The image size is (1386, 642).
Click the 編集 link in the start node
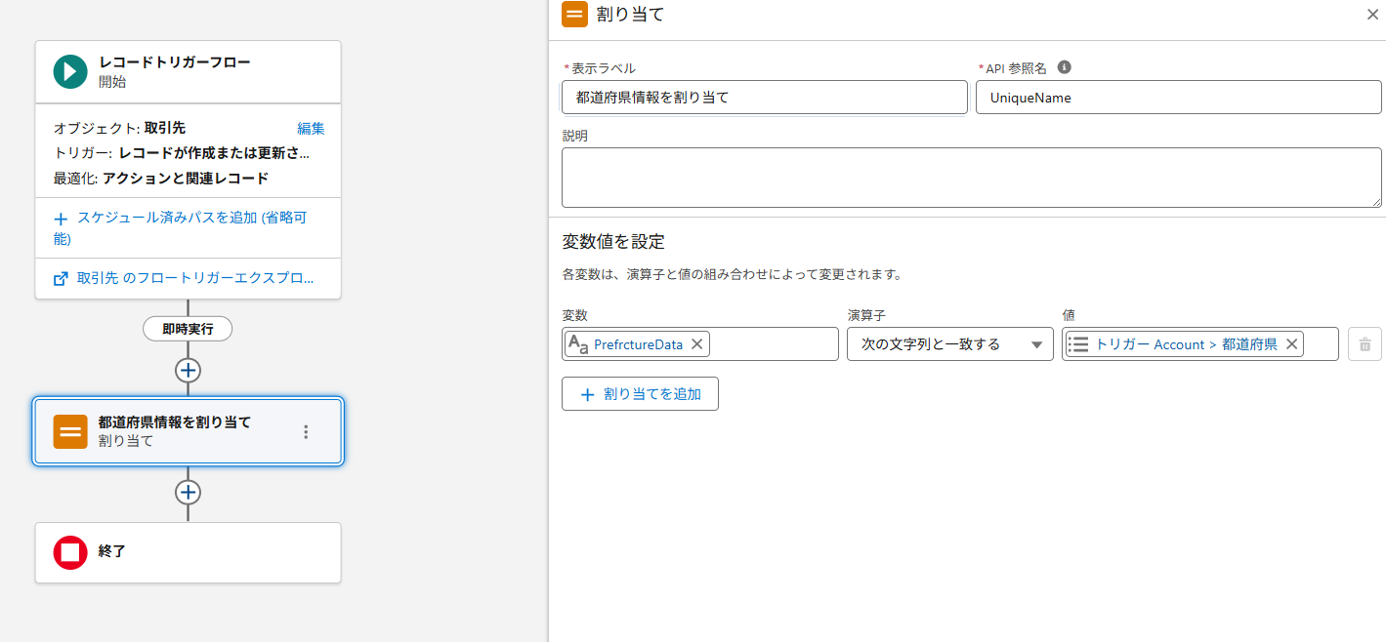coord(311,128)
